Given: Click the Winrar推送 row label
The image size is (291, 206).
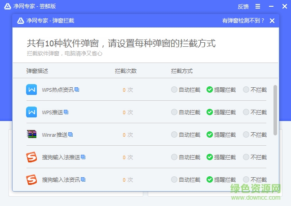Looking at the screenshot, I should pyautogui.click(x=55, y=135).
